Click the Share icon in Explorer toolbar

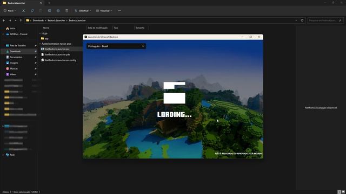coord(58,11)
